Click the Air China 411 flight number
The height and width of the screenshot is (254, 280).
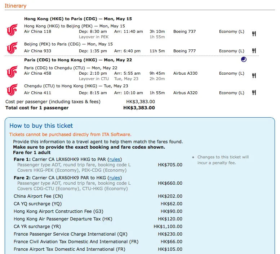(x=38, y=93)
